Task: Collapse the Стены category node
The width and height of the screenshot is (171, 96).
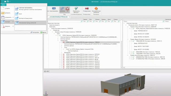Action: (49, 29)
